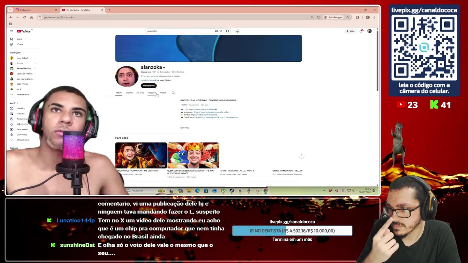Expand video description with LEIA MAIS
Image resolution: width=468 pixels, height=263 pixels.
[184, 128]
